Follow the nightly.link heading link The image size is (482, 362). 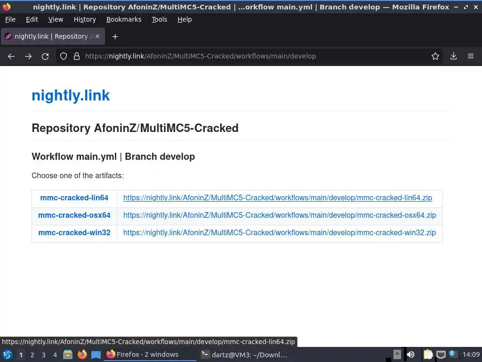pyautogui.click(x=71, y=95)
